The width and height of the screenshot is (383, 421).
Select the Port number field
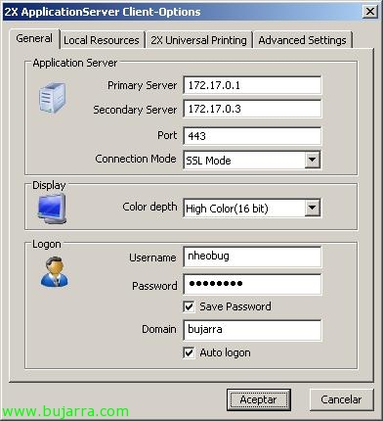click(252, 136)
